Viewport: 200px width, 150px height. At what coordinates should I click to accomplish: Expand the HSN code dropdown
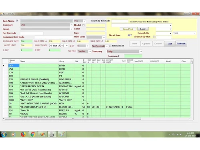[104, 37]
